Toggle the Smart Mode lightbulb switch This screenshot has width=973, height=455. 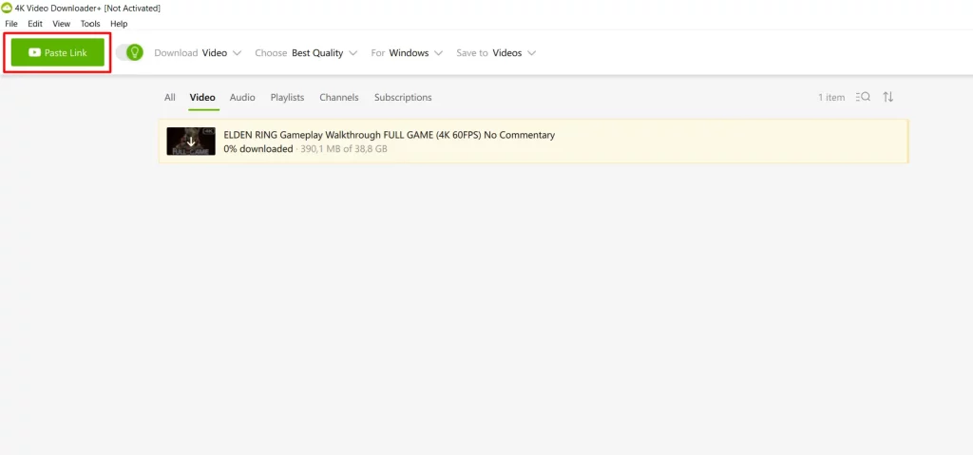tap(129, 53)
